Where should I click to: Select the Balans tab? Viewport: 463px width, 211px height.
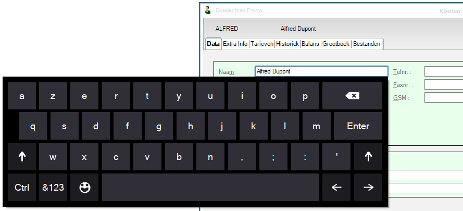point(310,44)
